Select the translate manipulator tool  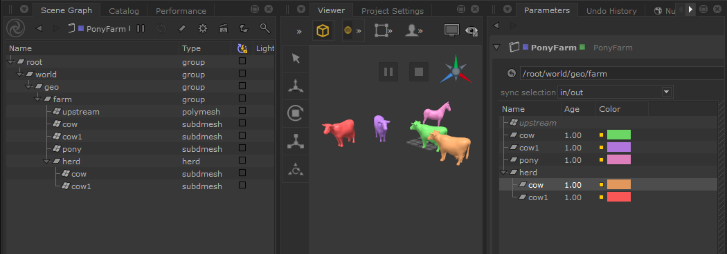pos(296,86)
